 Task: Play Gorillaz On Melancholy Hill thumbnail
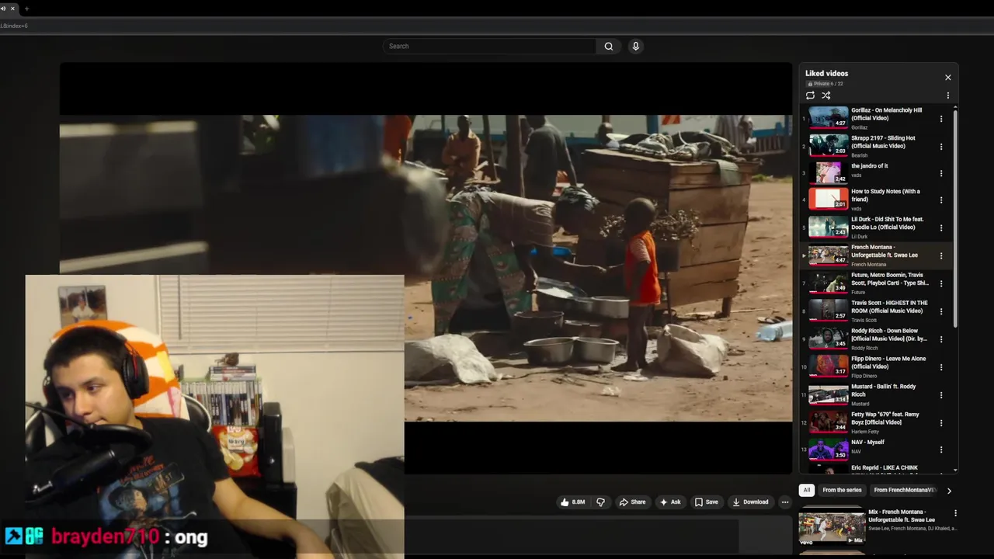click(x=829, y=117)
